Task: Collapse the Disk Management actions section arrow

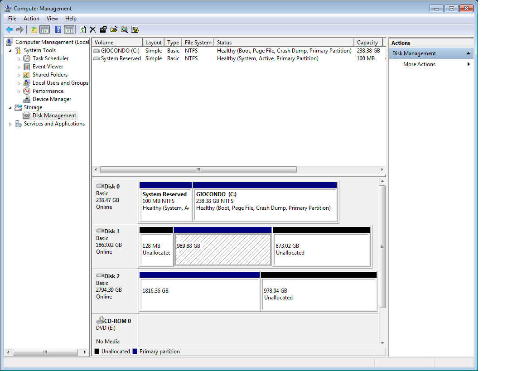Action: coord(468,53)
